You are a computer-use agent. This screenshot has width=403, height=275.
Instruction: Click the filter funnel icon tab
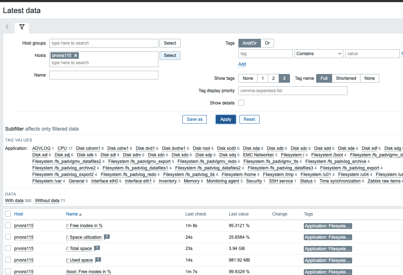pos(21,28)
